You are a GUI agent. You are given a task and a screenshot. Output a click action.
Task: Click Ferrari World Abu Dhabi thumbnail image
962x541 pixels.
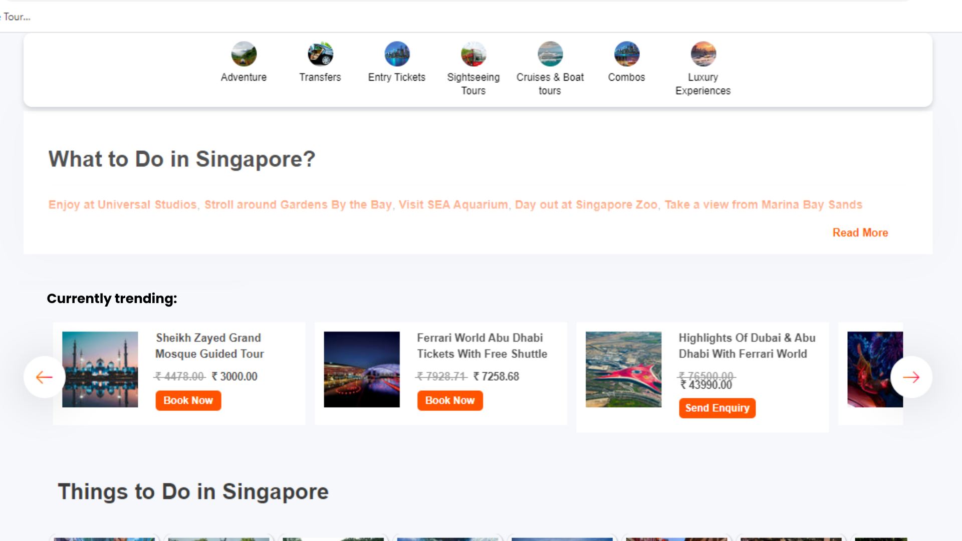362,369
